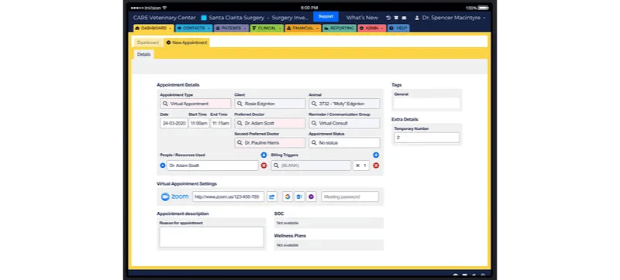Click the End Time field 11:15am
The image size is (620, 280).
221,123
